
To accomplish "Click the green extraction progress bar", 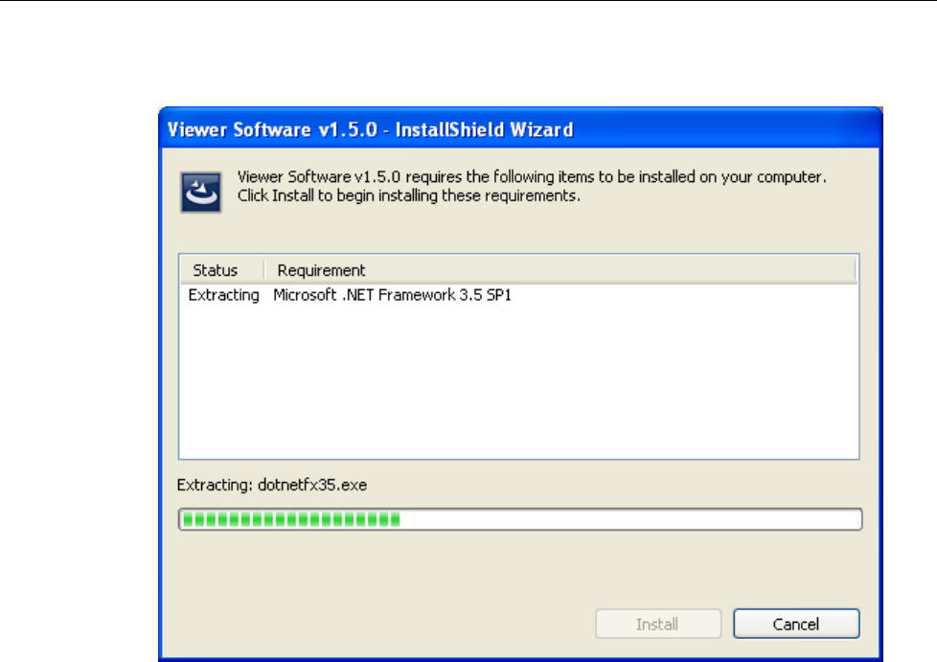I will 520,519.
